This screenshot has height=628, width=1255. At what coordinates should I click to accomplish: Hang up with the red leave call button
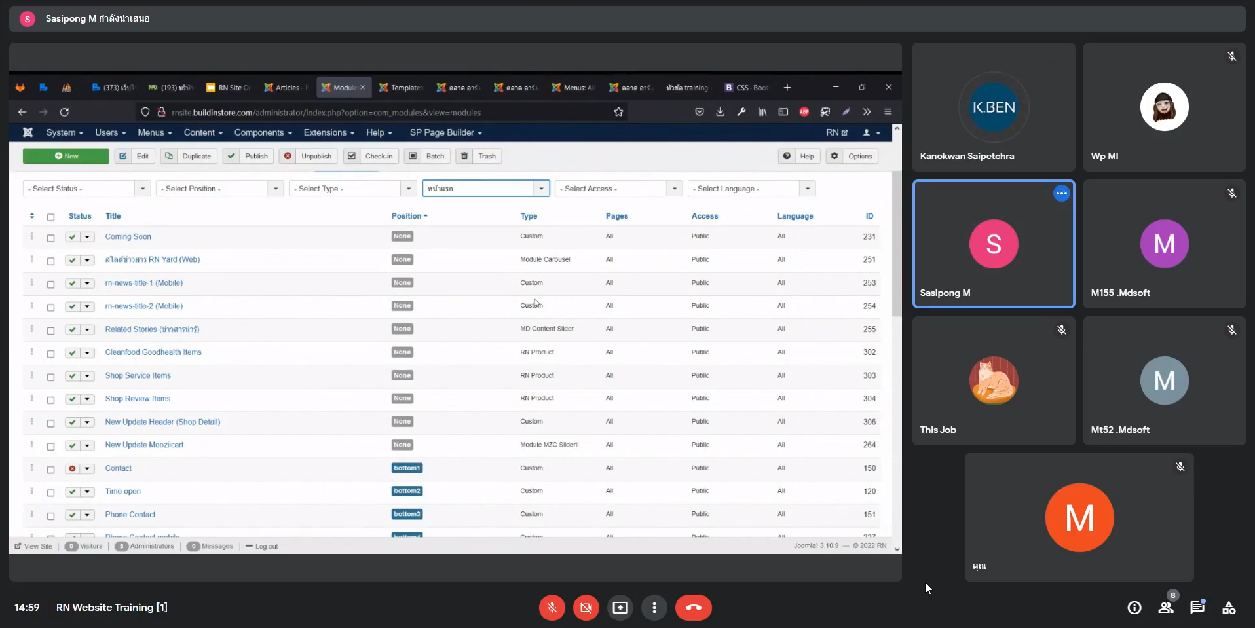pos(693,608)
